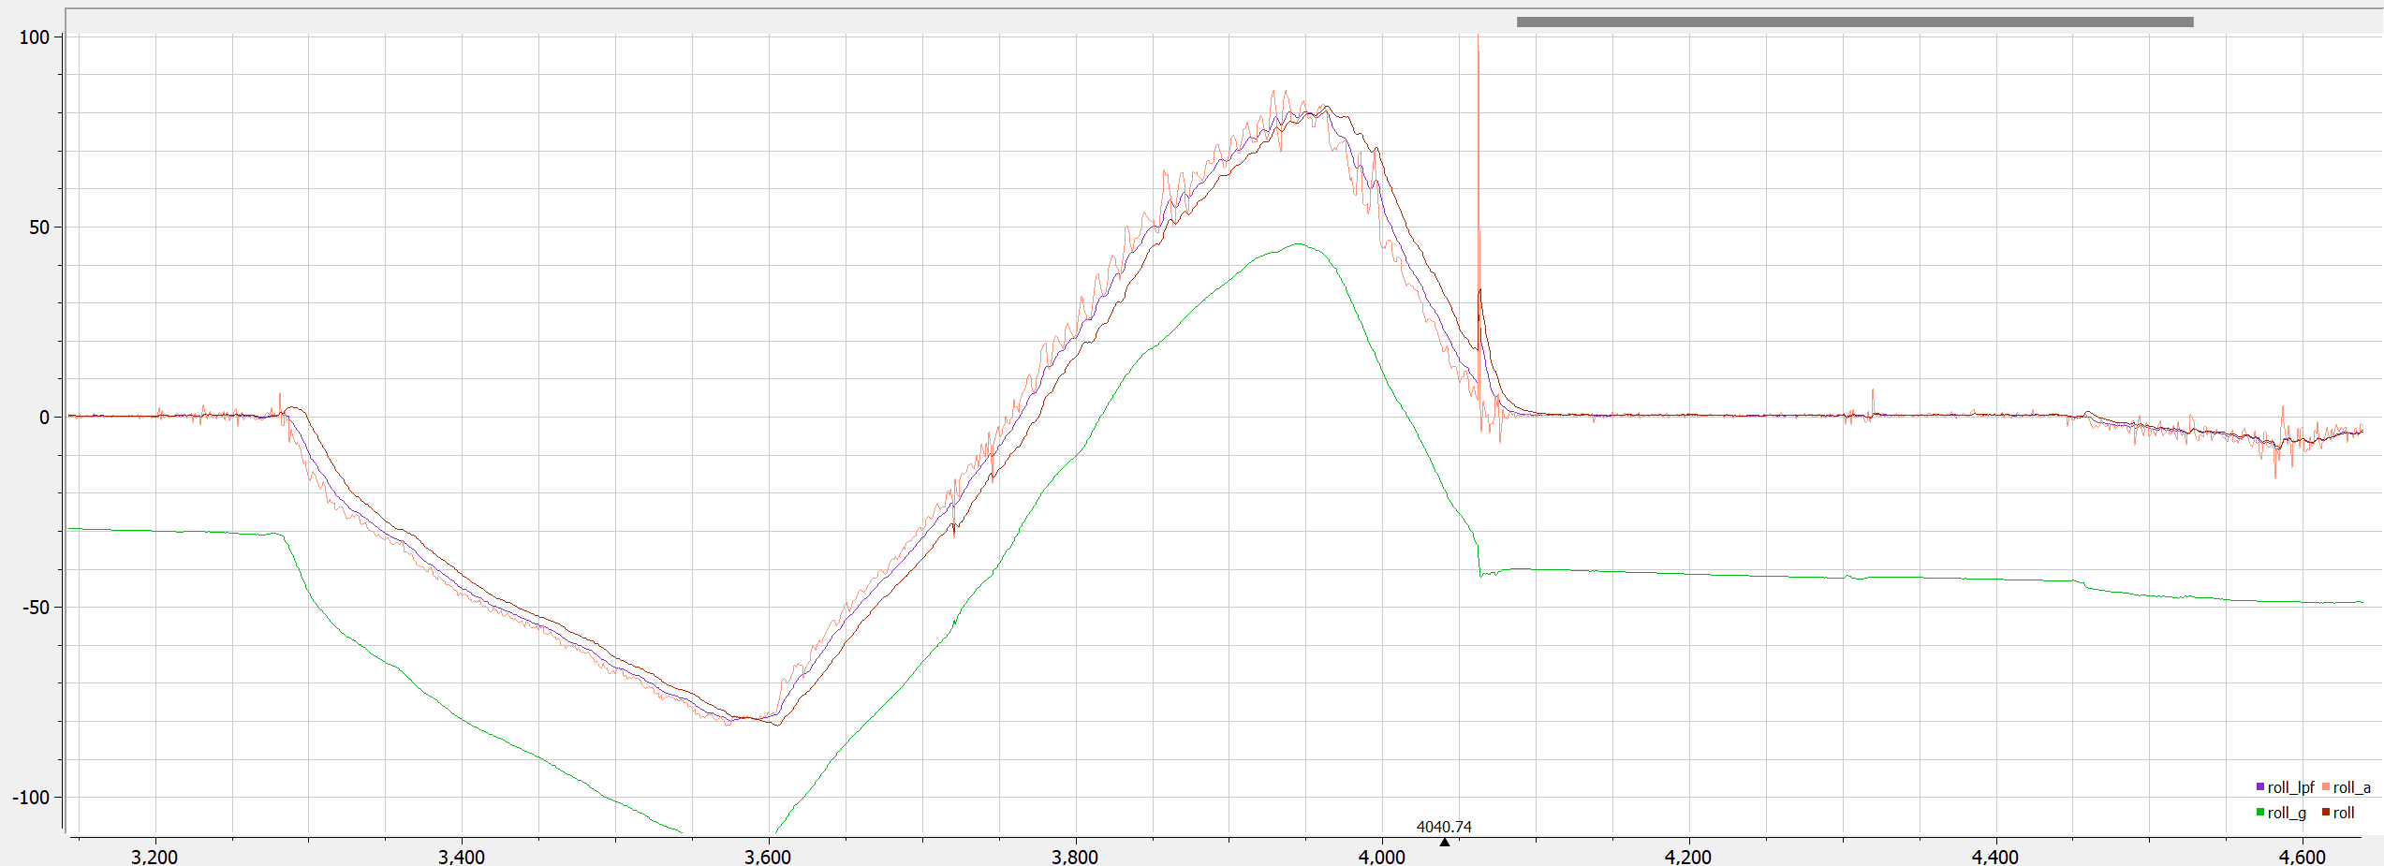Viewport: 2384px width, 866px height.
Task: Select the roll_a legend label
Action: click(2352, 788)
